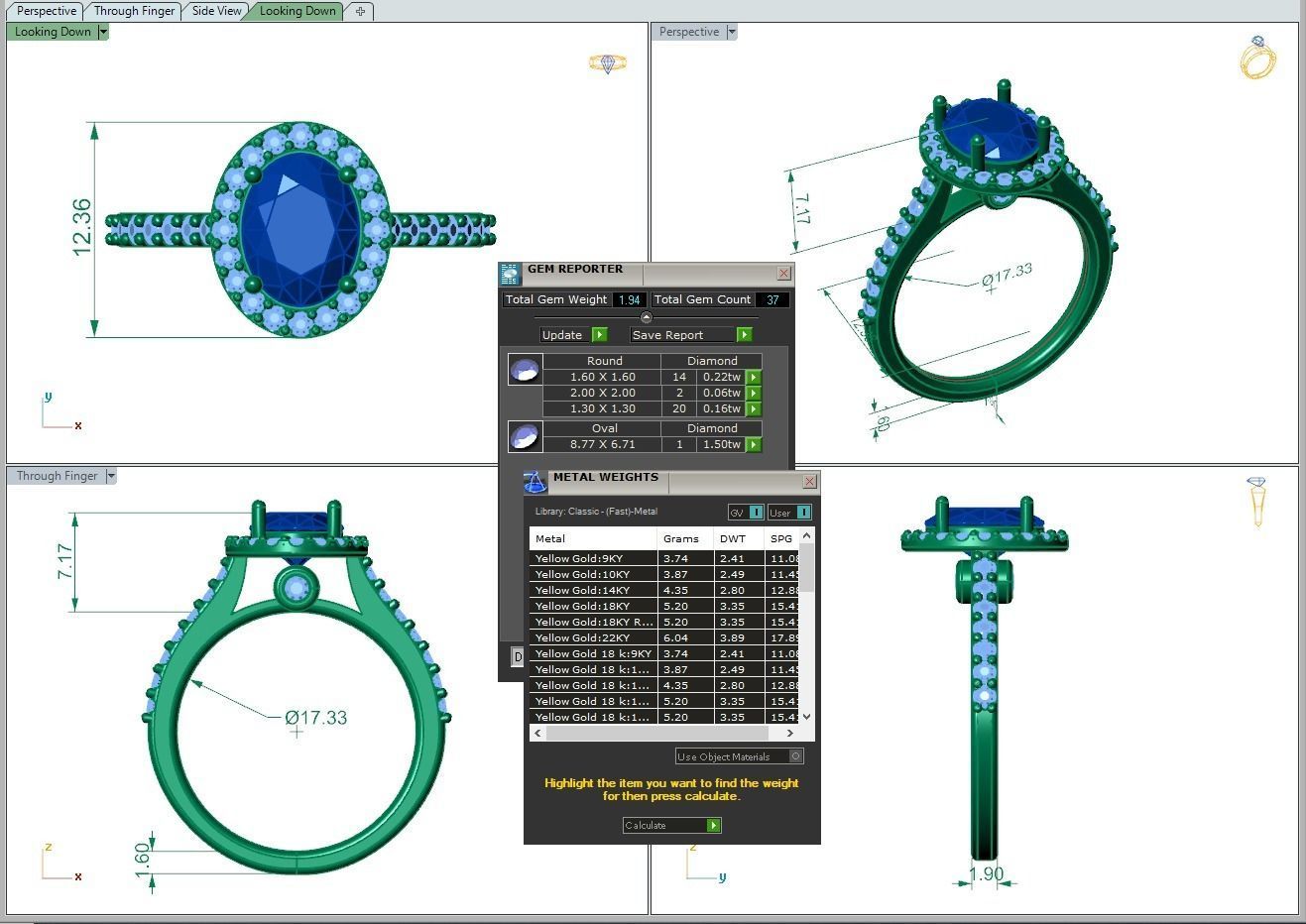
Task: Toggle the User library switch
Action: 803,512
